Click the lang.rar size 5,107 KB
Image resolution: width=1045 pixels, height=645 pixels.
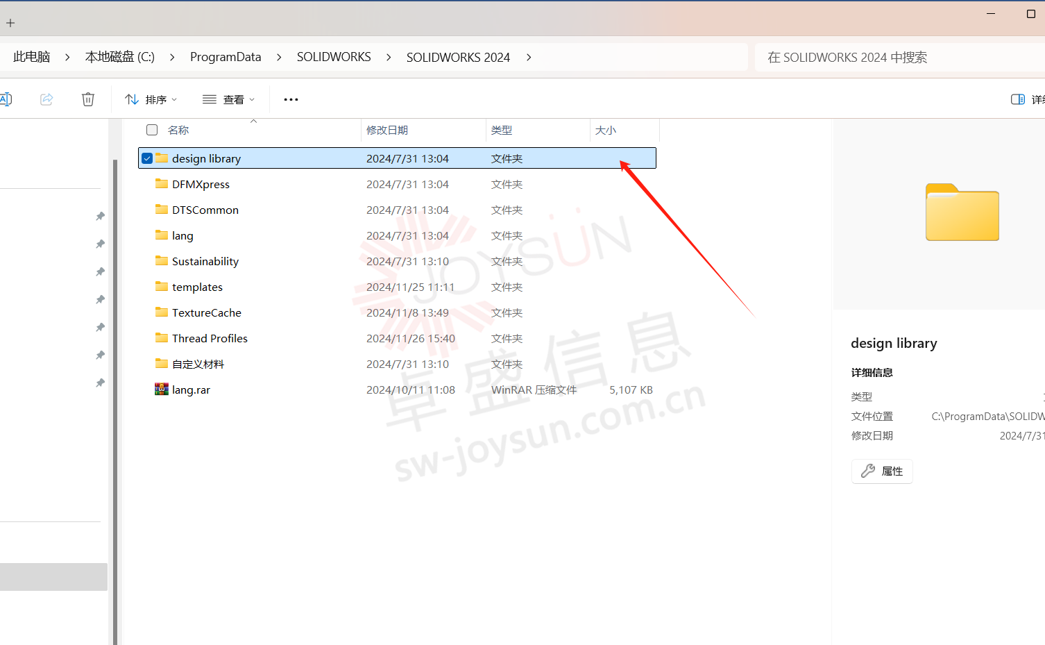(x=631, y=390)
